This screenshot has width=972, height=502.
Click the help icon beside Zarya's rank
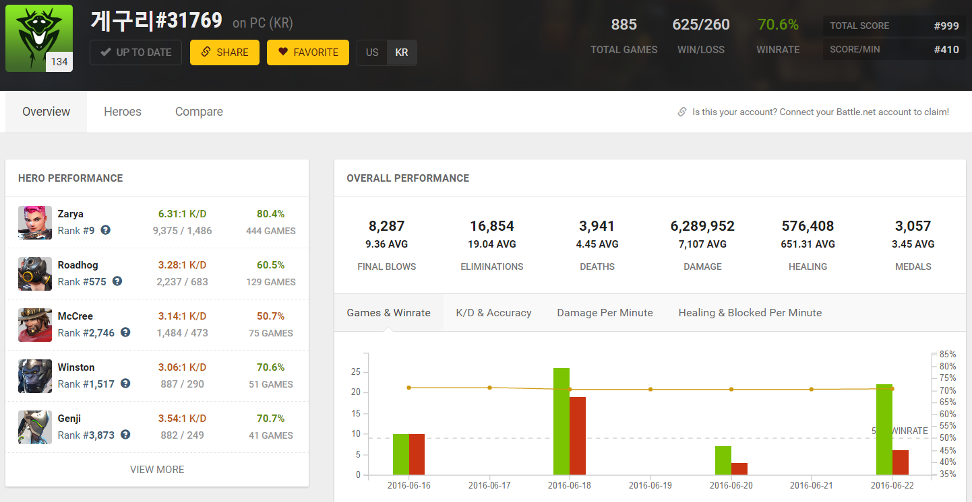point(105,230)
